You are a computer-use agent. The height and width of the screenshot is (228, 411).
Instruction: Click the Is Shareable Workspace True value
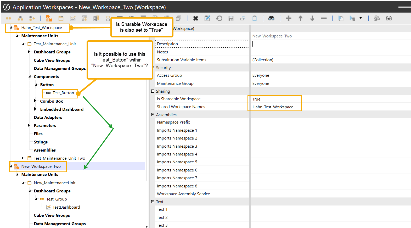[256, 99]
